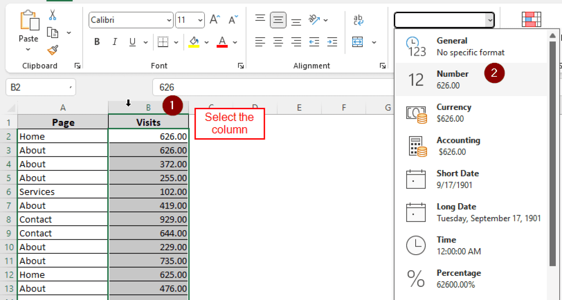Toggle Middle Align for cells
The width and height of the screenshot is (562, 300).
tap(278, 20)
